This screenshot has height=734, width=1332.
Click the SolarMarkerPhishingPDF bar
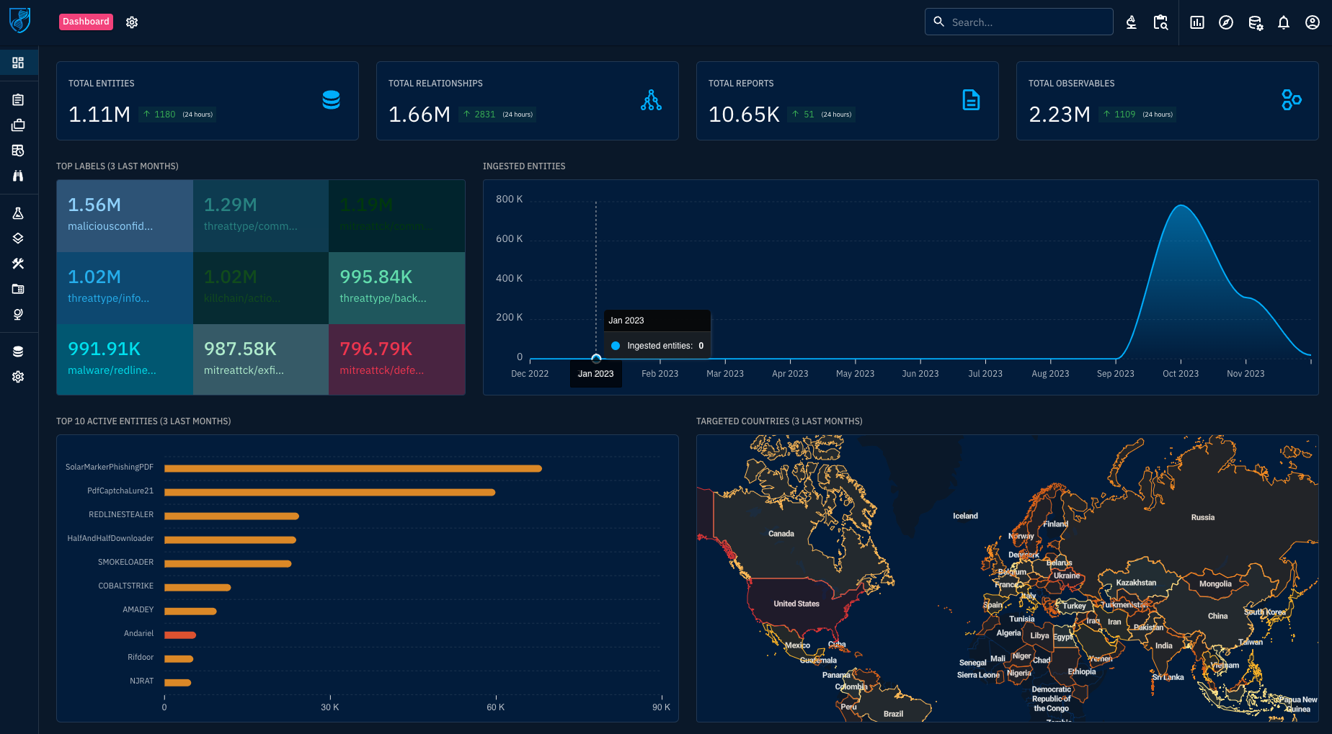[352, 469]
